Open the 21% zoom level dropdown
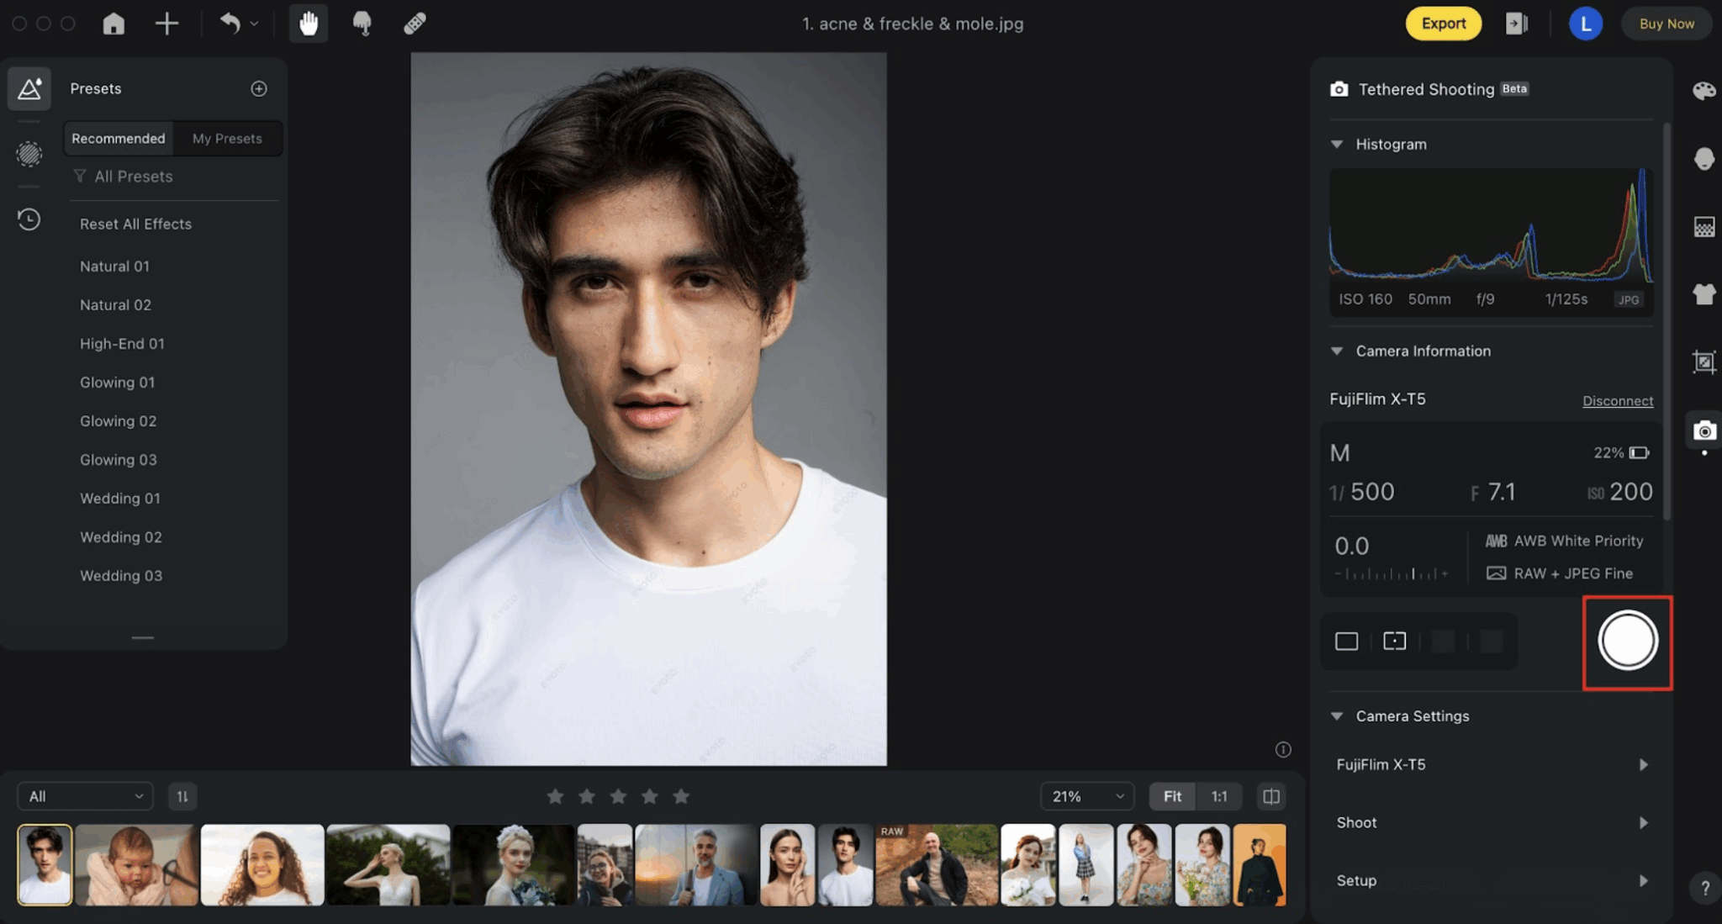This screenshot has width=1722, height=924. tap(1086, 795)
